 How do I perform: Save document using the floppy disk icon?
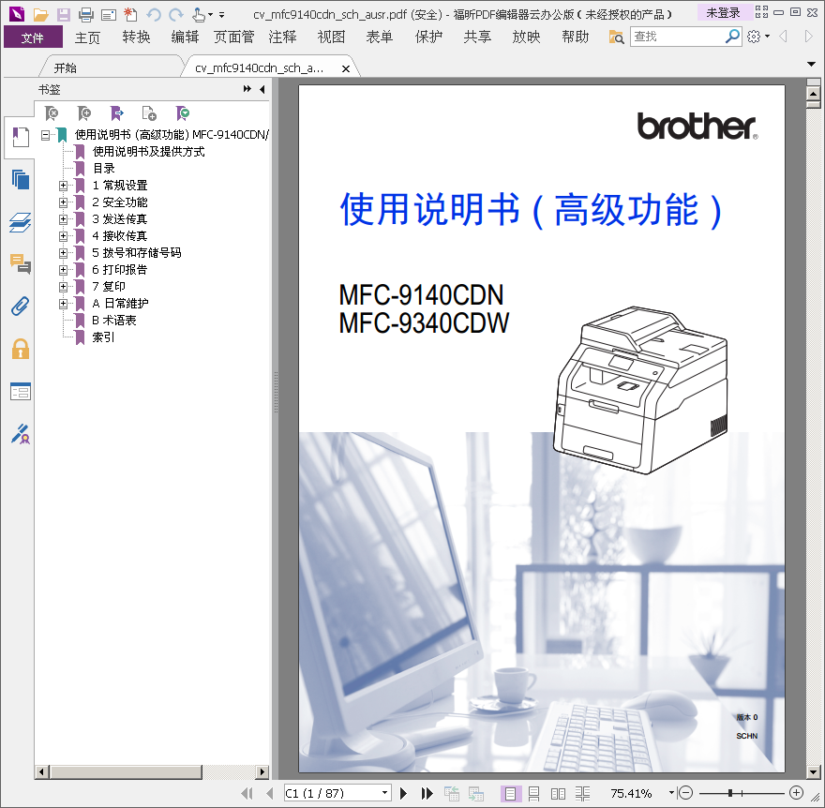[64, 14]
